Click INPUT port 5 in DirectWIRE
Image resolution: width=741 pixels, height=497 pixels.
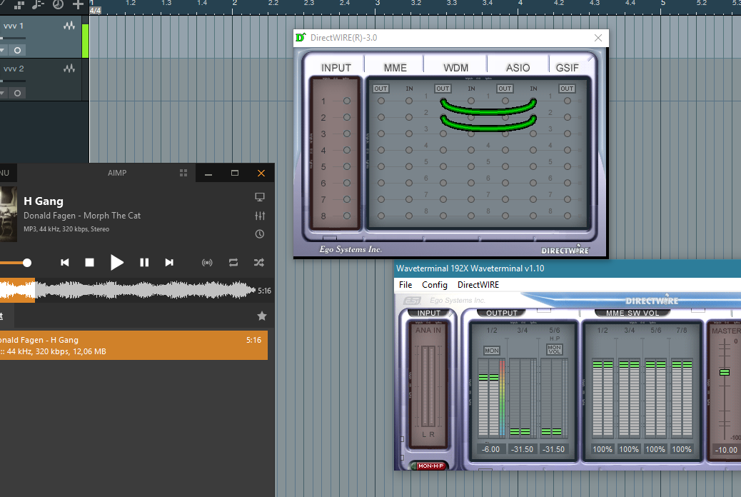(x=347, y=166)
